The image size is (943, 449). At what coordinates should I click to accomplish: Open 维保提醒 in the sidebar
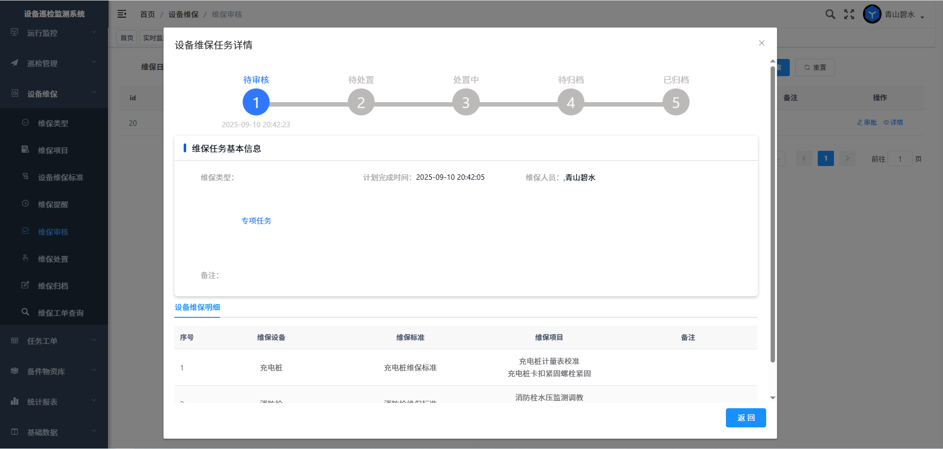(x=53, y=204)
